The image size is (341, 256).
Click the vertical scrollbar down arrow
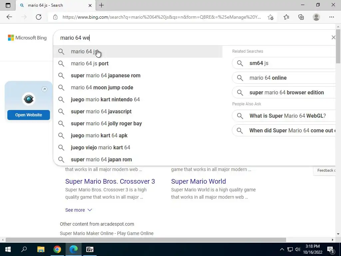[x=338, y=234]
